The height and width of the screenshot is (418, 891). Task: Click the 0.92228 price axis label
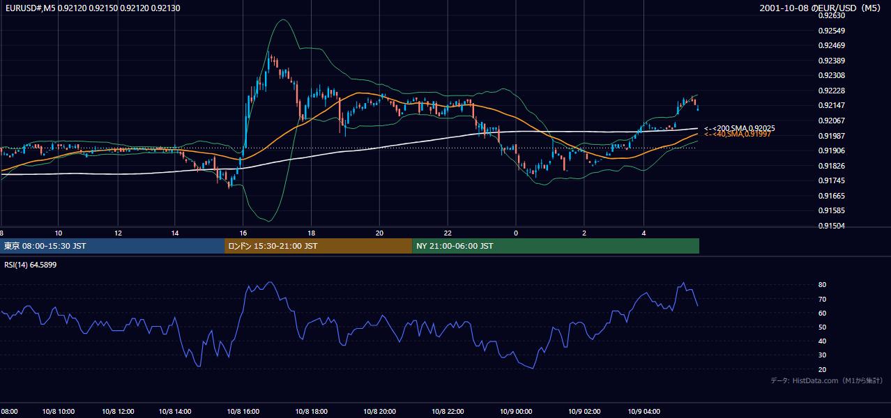831,91
